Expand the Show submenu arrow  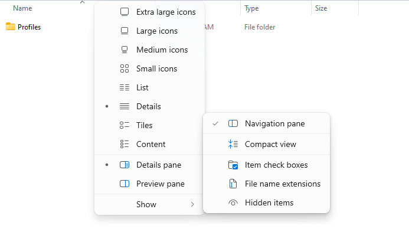click(192, 204)
